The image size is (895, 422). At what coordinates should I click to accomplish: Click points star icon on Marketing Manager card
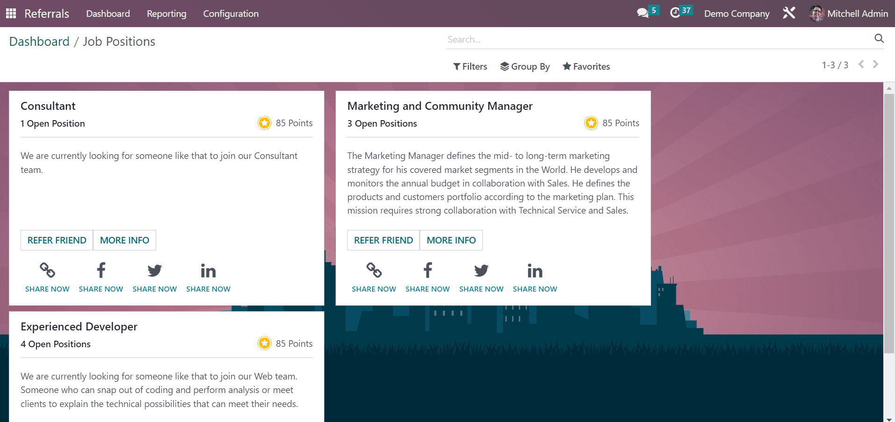(591, 123)
